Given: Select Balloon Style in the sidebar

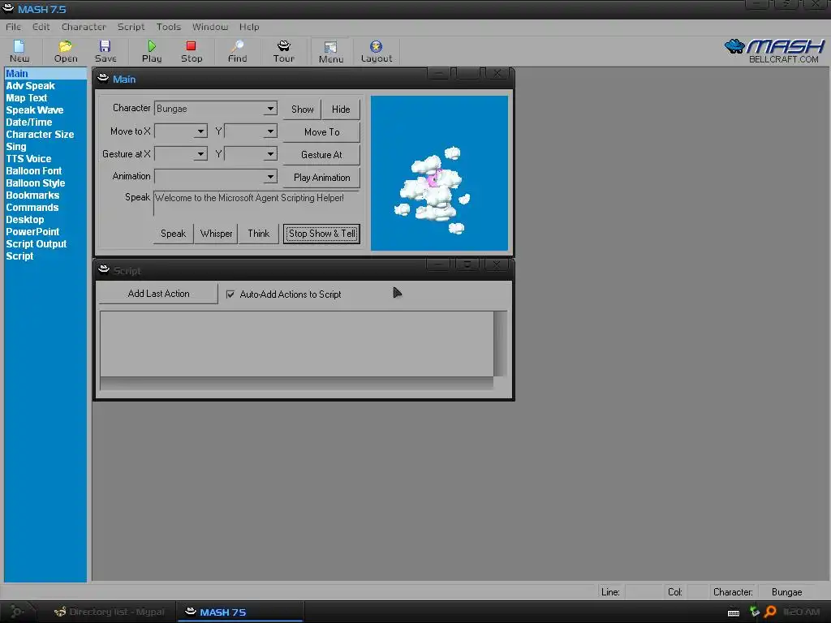Looking at the screenshot, I should [x=36, y=183].
